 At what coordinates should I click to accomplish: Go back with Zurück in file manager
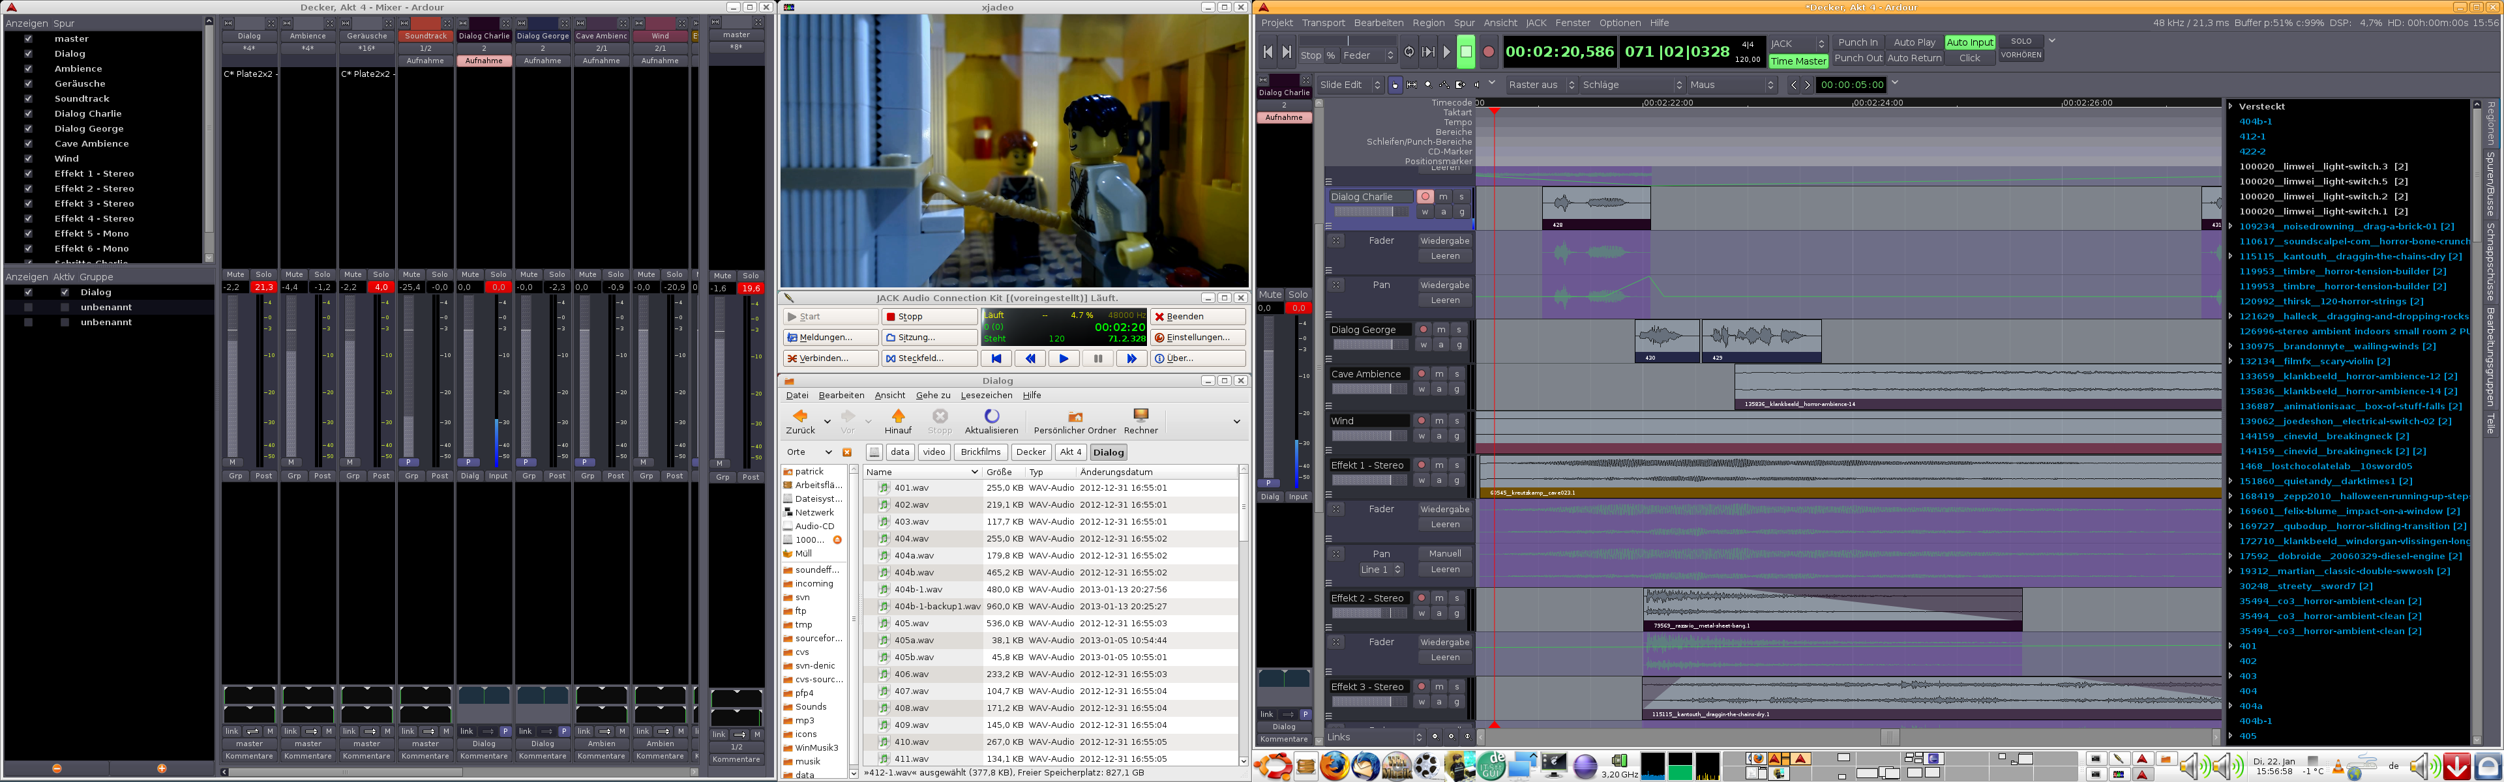tap(801, 422)
